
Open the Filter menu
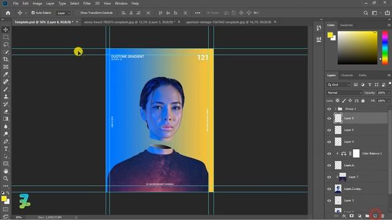click(x=87, y=4)
